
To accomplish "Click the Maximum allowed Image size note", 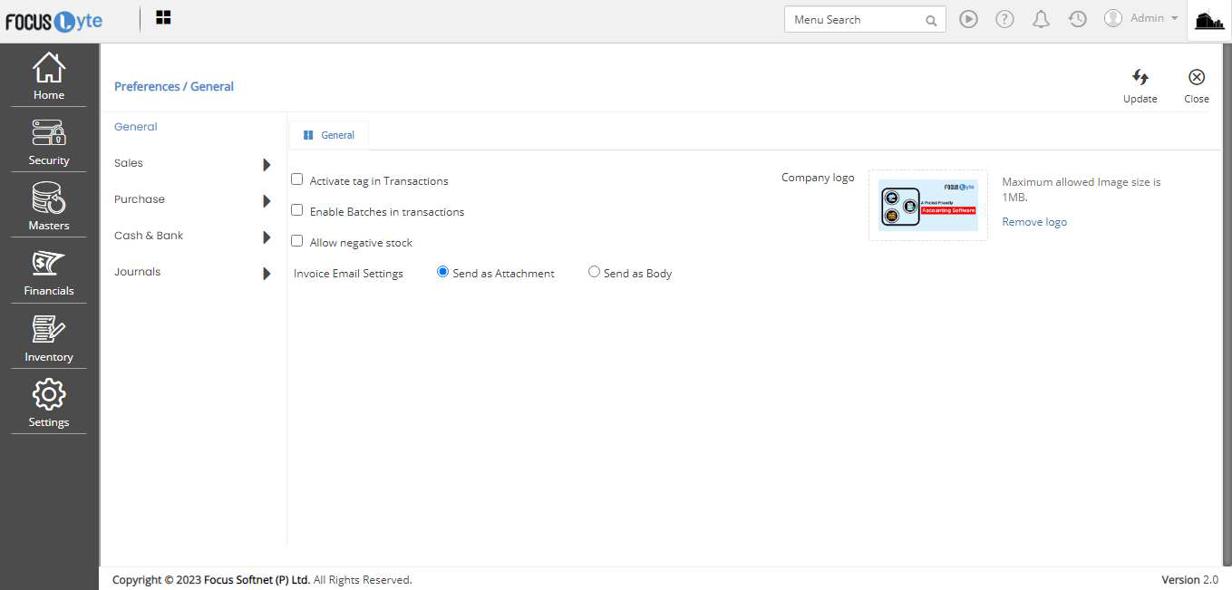I will pyautogui.click(x=1082, y=189).
